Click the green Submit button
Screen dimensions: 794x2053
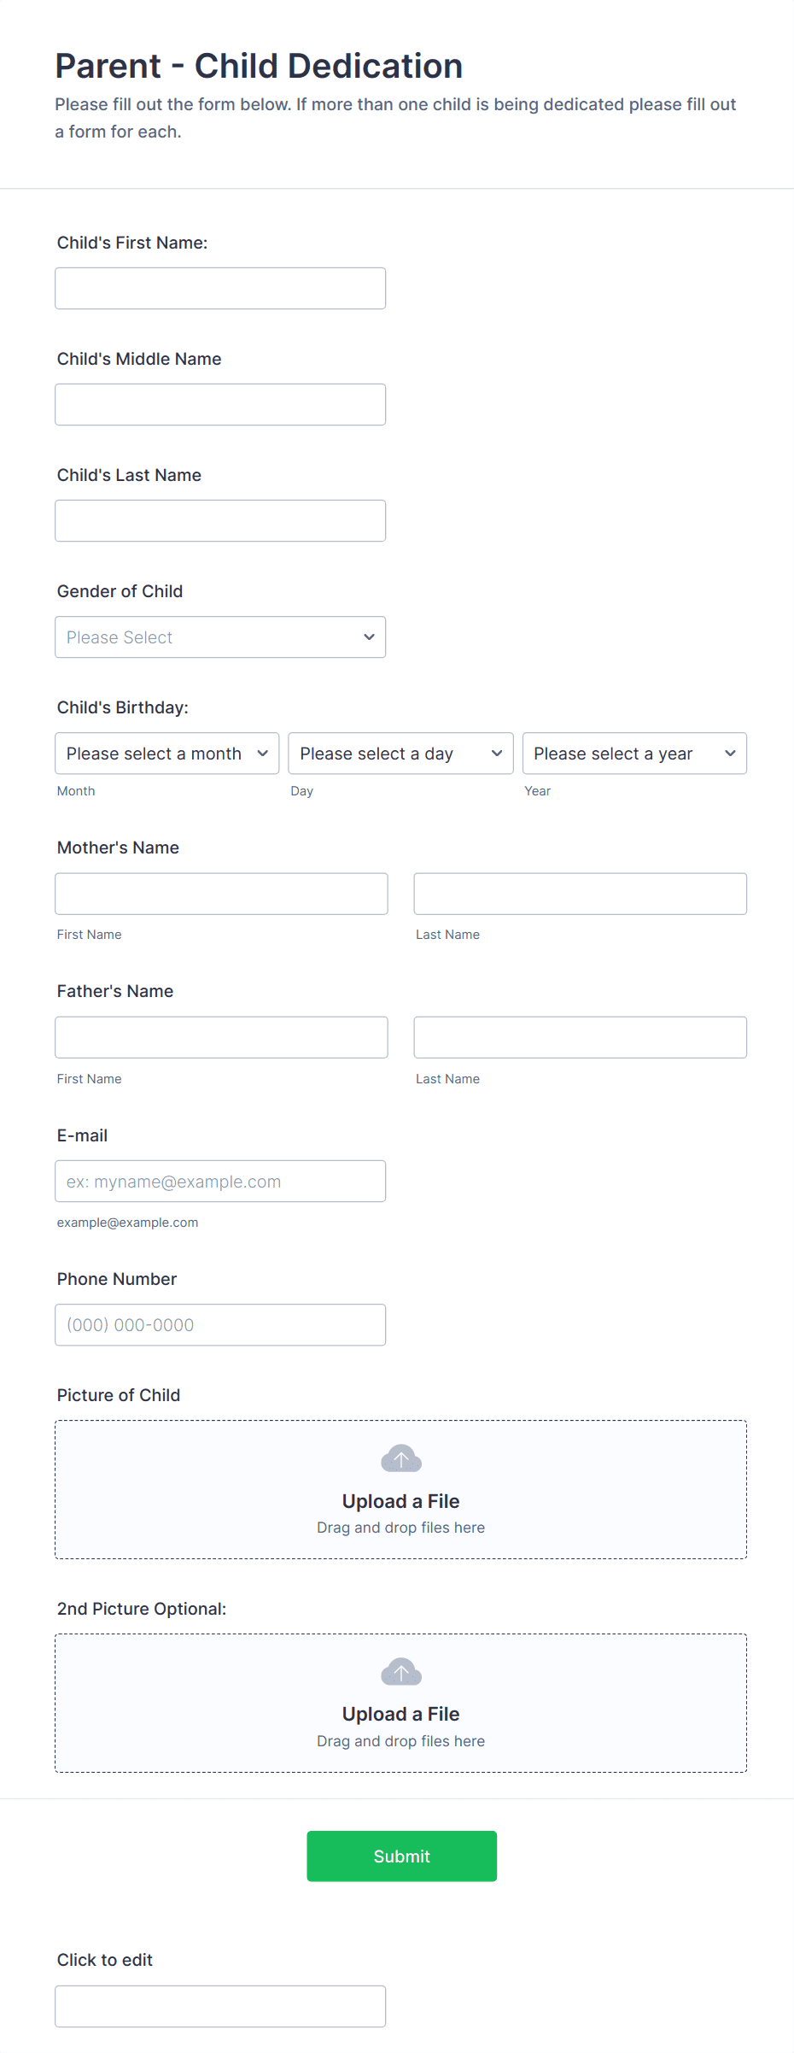coord(401,1856)
